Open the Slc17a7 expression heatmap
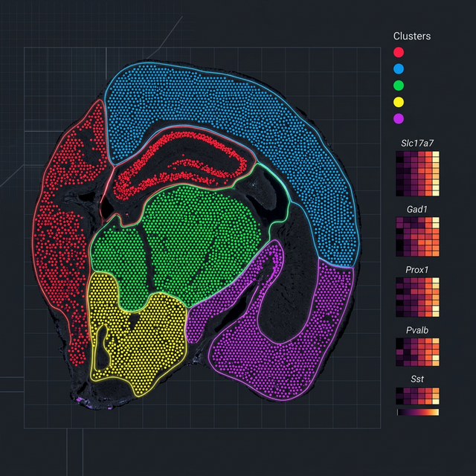This screenshot has width=476, height=476. [417, 173]
